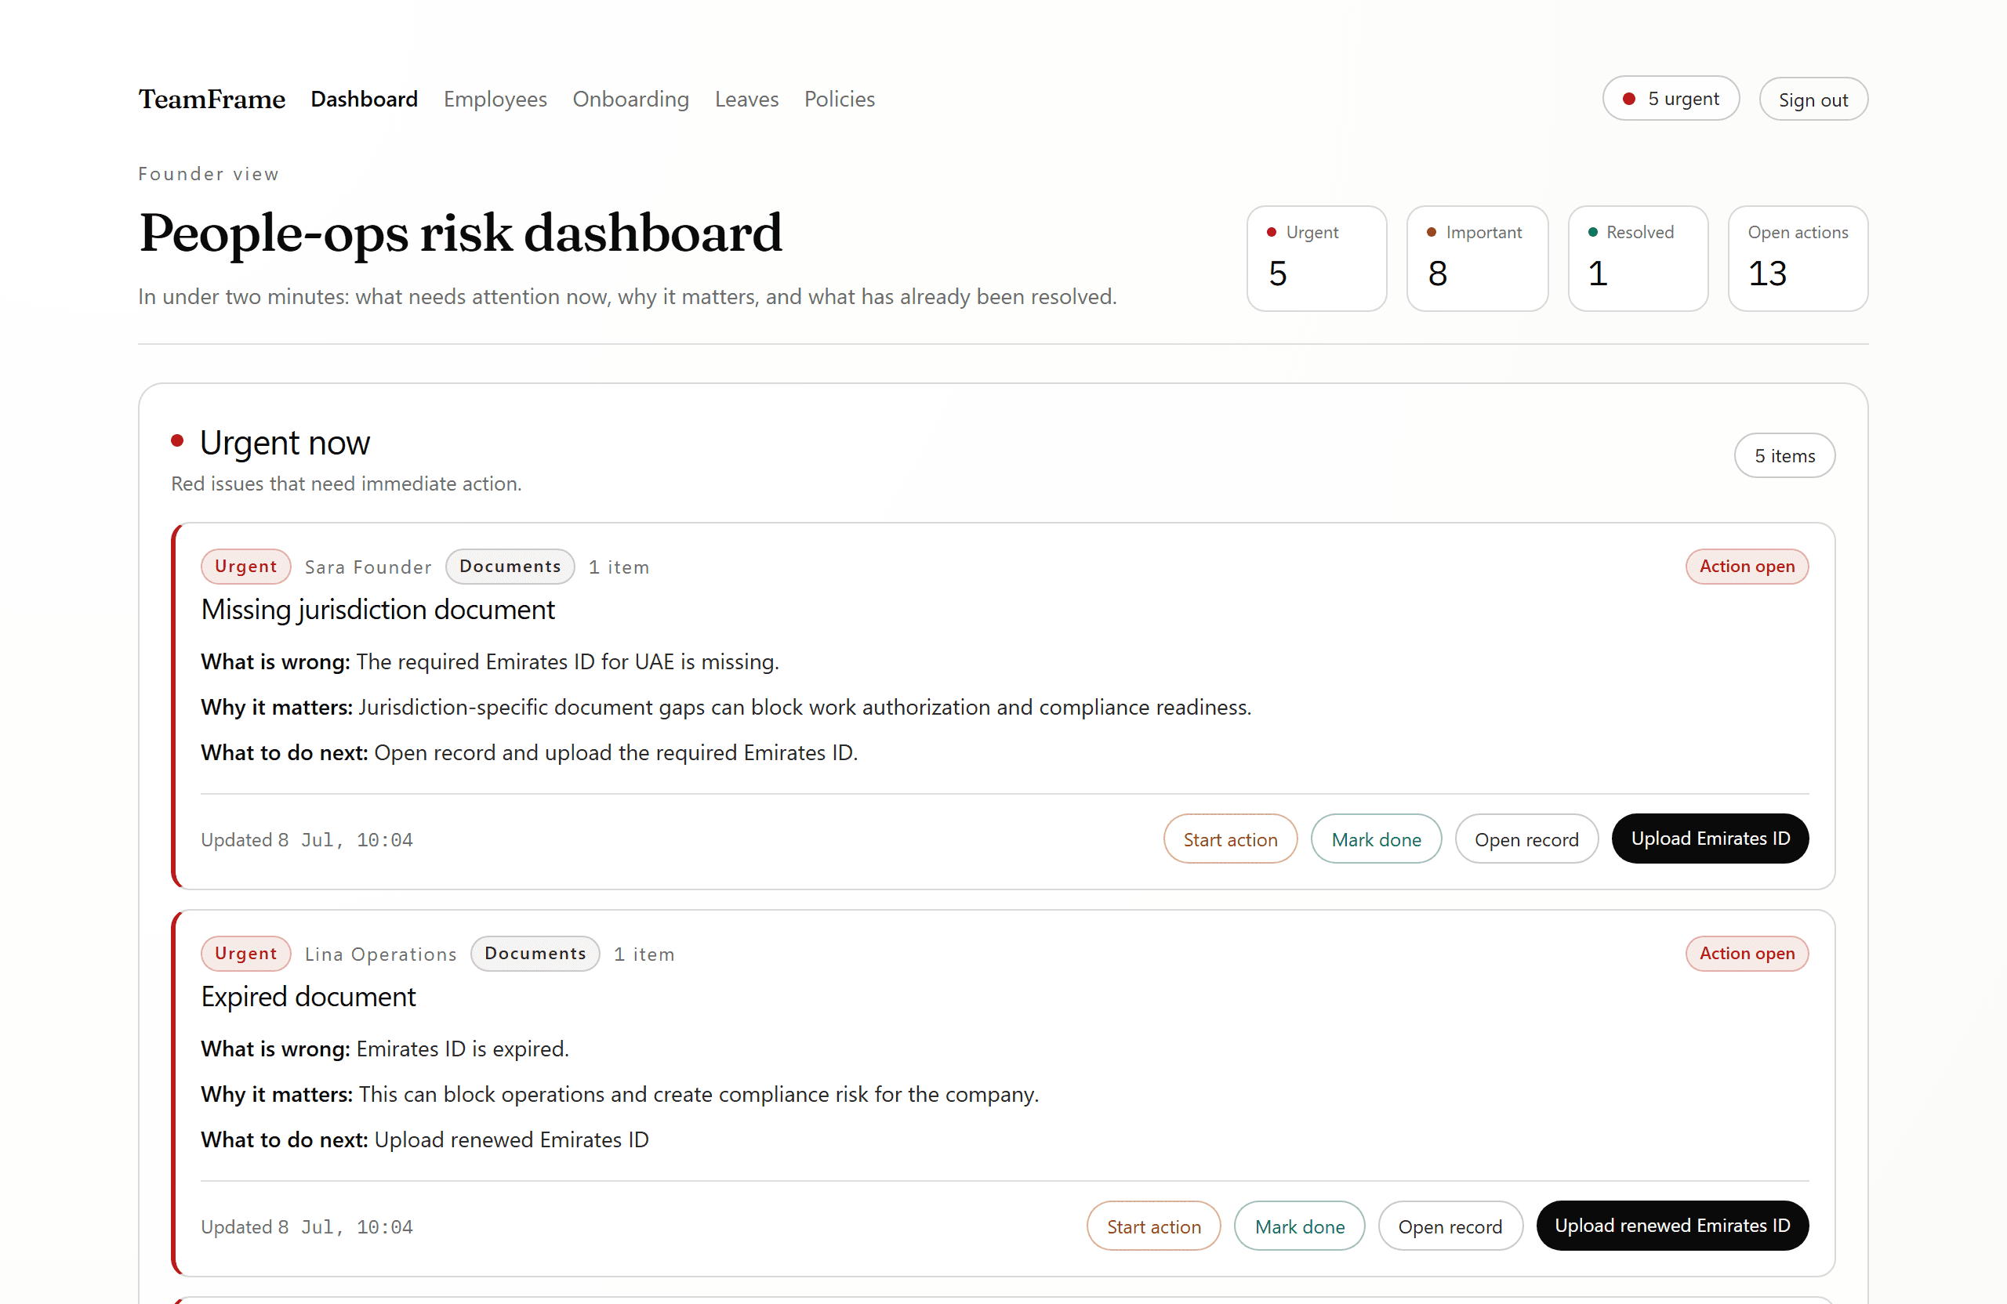Click the 5 urgent header pill
Viewport: 2007px width, 1304px height.
point(1671,99)
